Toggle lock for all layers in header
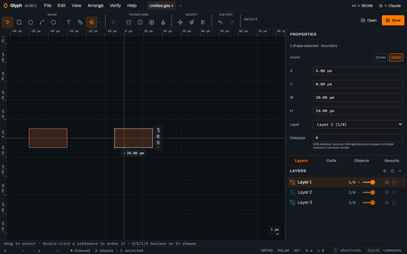The height and width of the screenshot is (254, 407). coord(392,171)
